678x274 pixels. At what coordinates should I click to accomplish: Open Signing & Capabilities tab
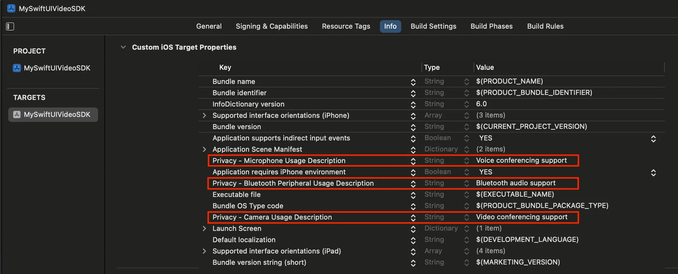tap(272, 26)
